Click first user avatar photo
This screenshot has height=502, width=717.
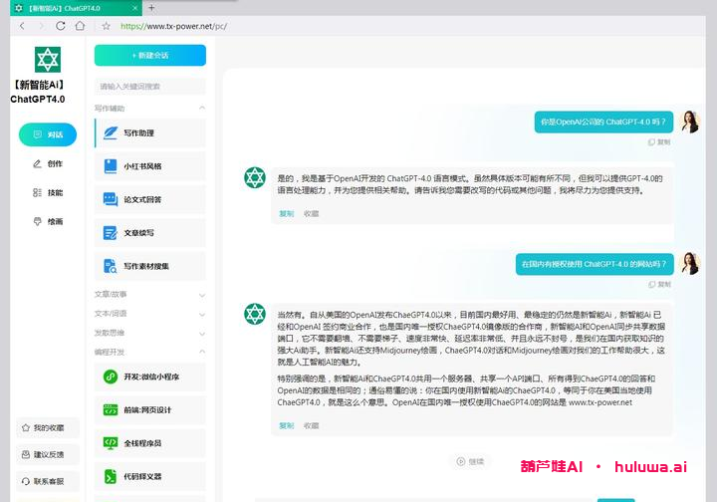tap(689, 123)
